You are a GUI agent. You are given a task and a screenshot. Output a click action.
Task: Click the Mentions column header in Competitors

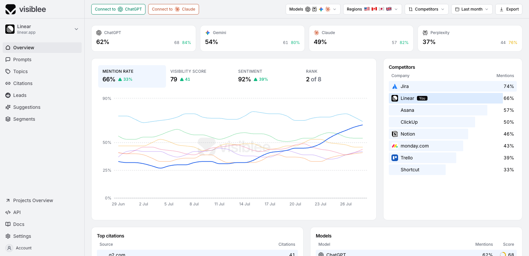pos(505,76)
